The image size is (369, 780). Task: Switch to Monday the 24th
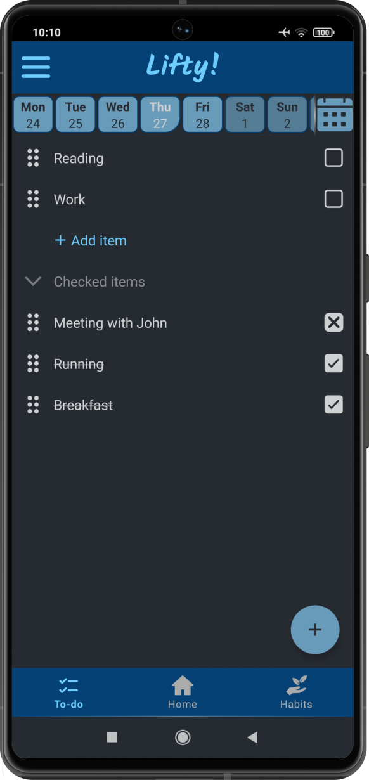point(33,114)
